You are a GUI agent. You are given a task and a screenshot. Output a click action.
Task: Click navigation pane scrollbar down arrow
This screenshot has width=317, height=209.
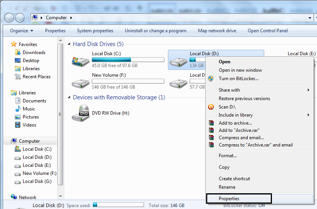point(60,196)
